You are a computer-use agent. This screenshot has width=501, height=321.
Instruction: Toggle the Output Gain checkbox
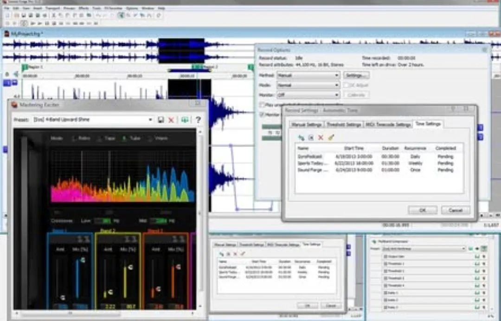pyautogui.click(x=385, y=257)
